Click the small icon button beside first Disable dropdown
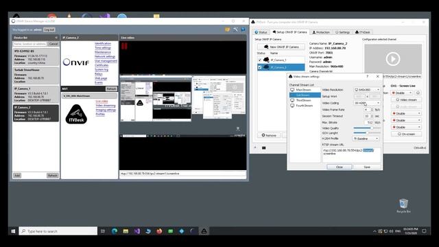This screenshot has width=439, height=247. click(418, 93)
